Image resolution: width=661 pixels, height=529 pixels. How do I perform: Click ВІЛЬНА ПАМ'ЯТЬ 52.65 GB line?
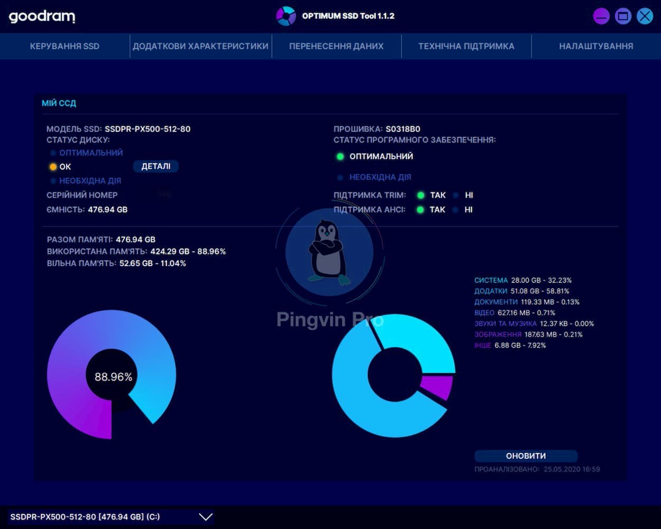click(x=116, y=263)
